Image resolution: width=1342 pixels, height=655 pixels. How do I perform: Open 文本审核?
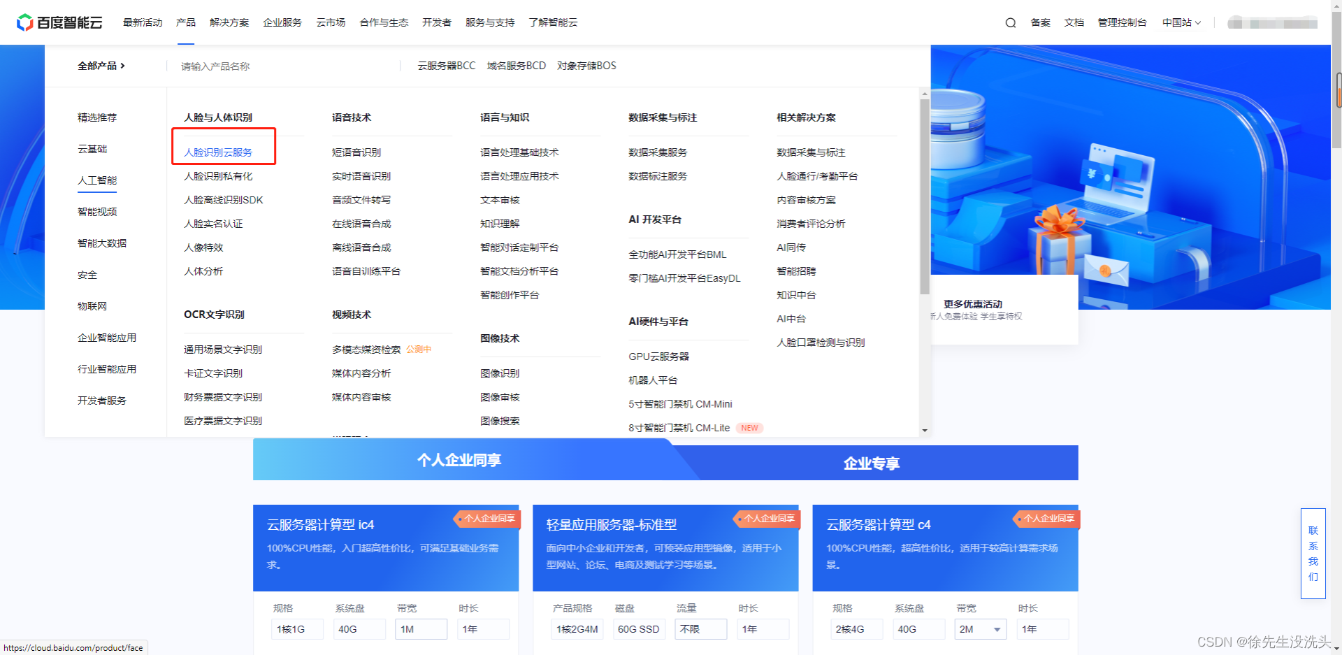(x=500, y=200)
